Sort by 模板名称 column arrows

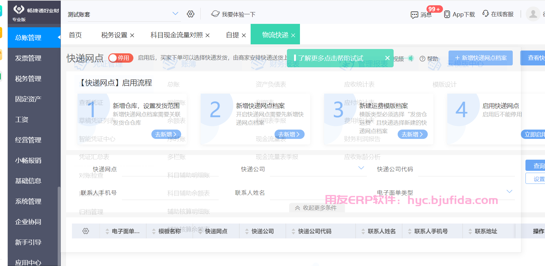pyautogui.click(x=154, y=231)
